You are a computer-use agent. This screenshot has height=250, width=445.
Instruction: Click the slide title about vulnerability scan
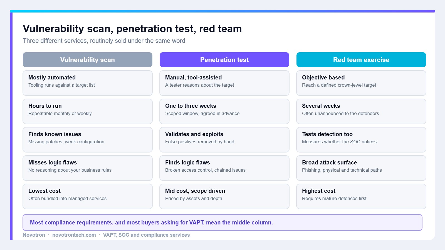pos(132,29)
